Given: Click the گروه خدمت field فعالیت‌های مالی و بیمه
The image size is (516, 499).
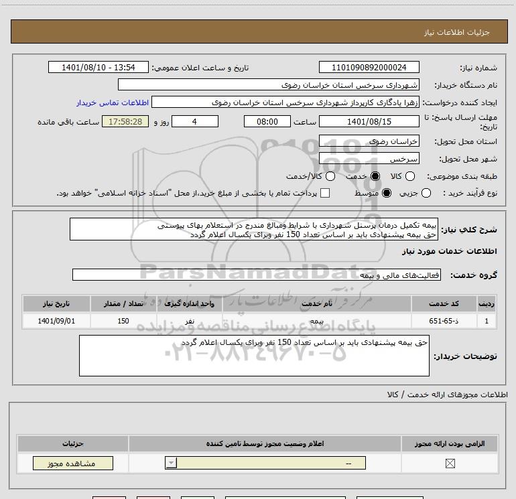Looking at the screenshot, I should coord(257,275).
